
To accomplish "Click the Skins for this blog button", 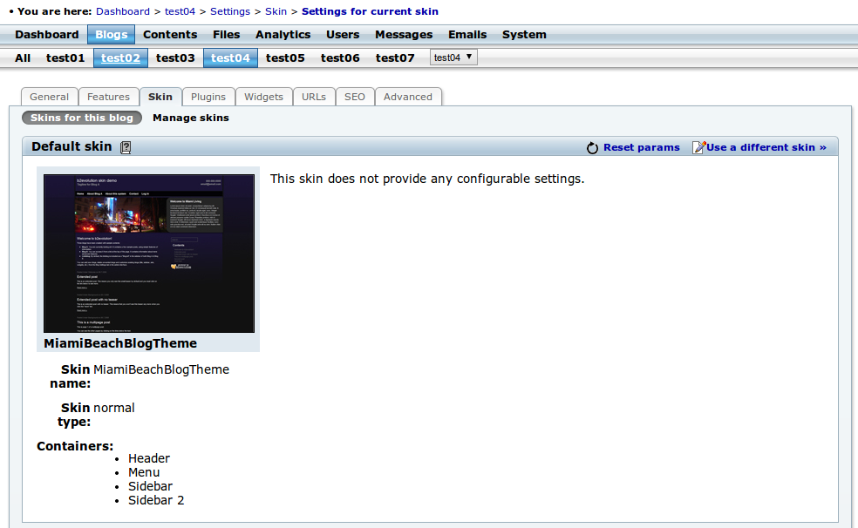I will pos(82,118).
